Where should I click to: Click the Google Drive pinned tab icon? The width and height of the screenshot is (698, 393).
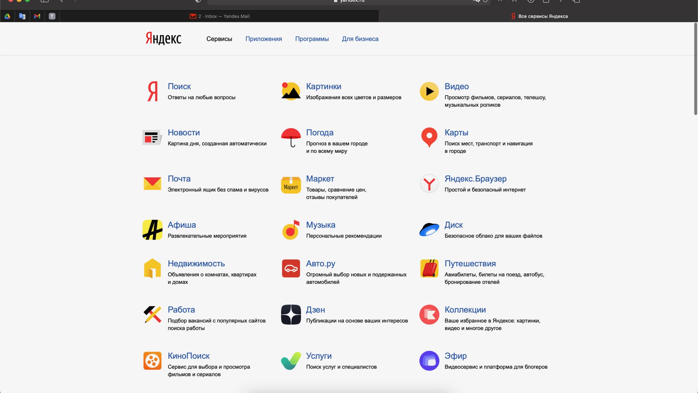7,16
